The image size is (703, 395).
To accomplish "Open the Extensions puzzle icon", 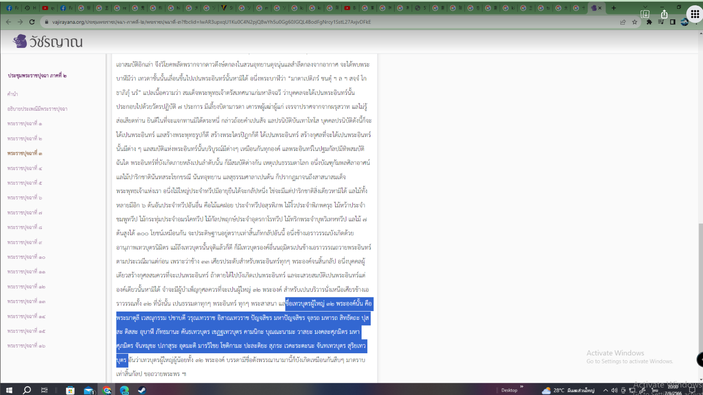I will click(x=649, y=22).
